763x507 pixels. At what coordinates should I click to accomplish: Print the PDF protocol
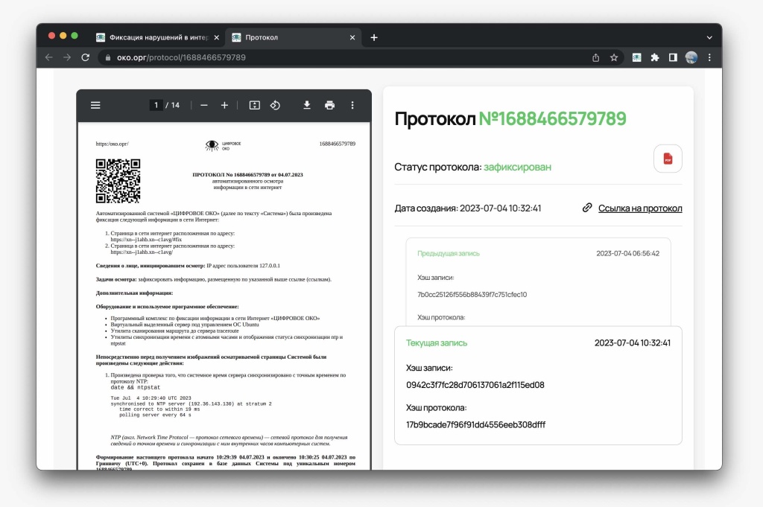pos(329,105)
